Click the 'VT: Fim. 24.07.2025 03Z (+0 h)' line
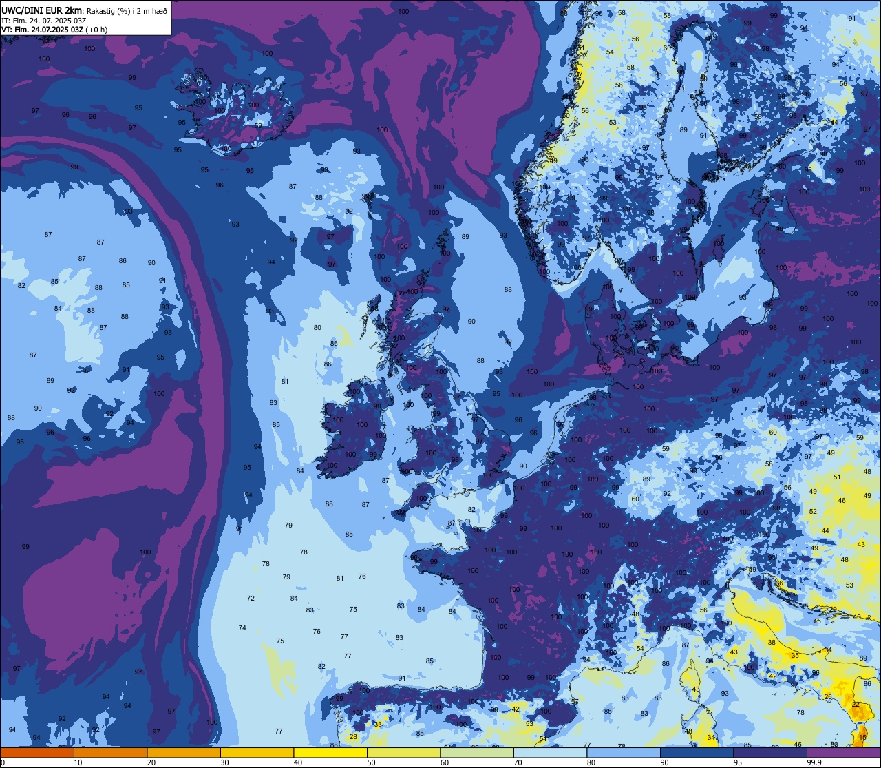Screen dimensions: 881x768 tap(54, 30)
